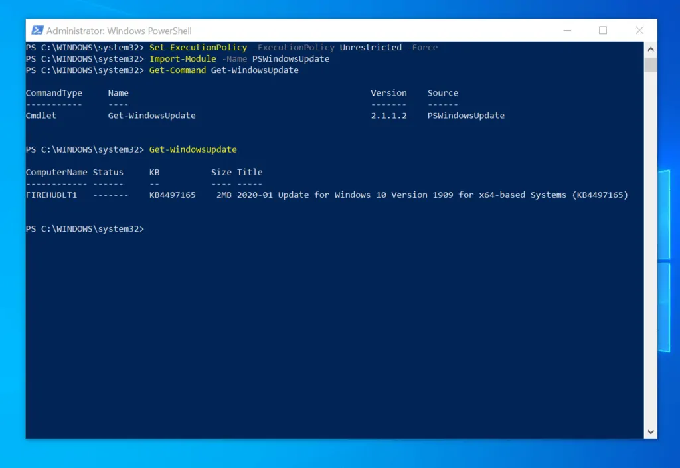Click the FIREHUBLT1 computer name
Image resolution: width=680 pixels, height=468 pixels.
(x=52, y=195)
